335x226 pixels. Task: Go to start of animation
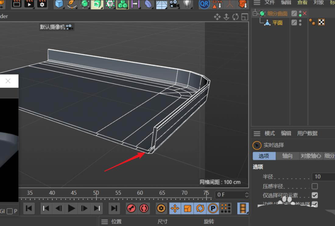click(x=29, y=208)
